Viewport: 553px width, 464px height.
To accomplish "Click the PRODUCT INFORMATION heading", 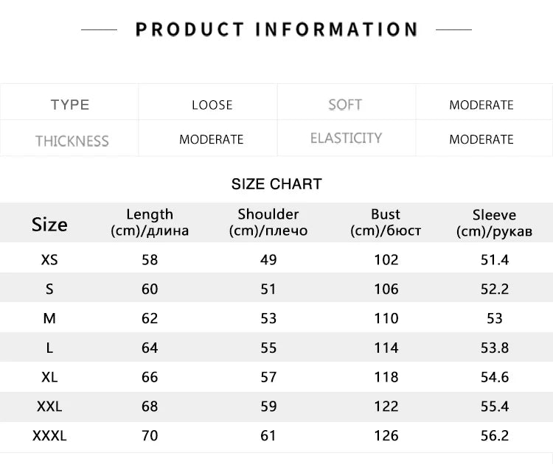I will pos(276,29).
